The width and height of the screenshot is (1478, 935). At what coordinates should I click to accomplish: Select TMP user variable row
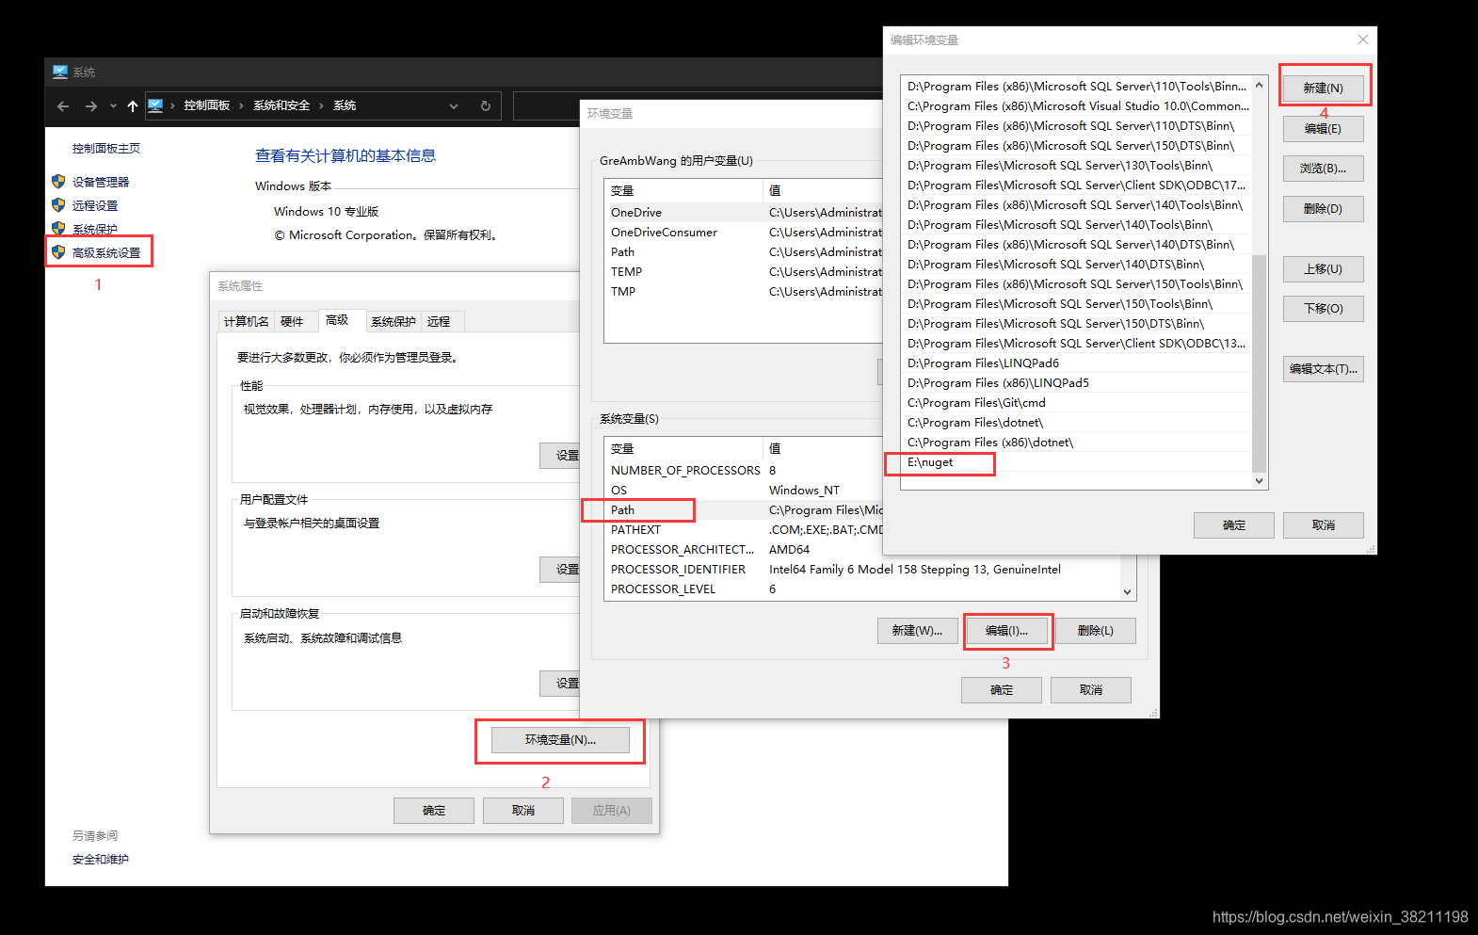744,292
